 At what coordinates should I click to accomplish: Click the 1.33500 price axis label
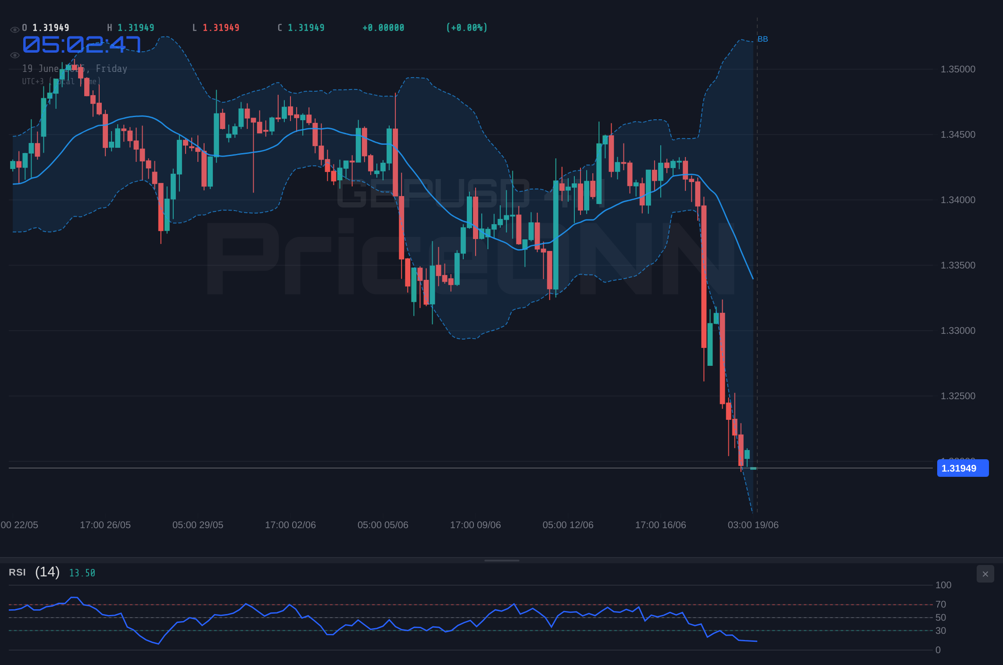click(x=958, y=265)
